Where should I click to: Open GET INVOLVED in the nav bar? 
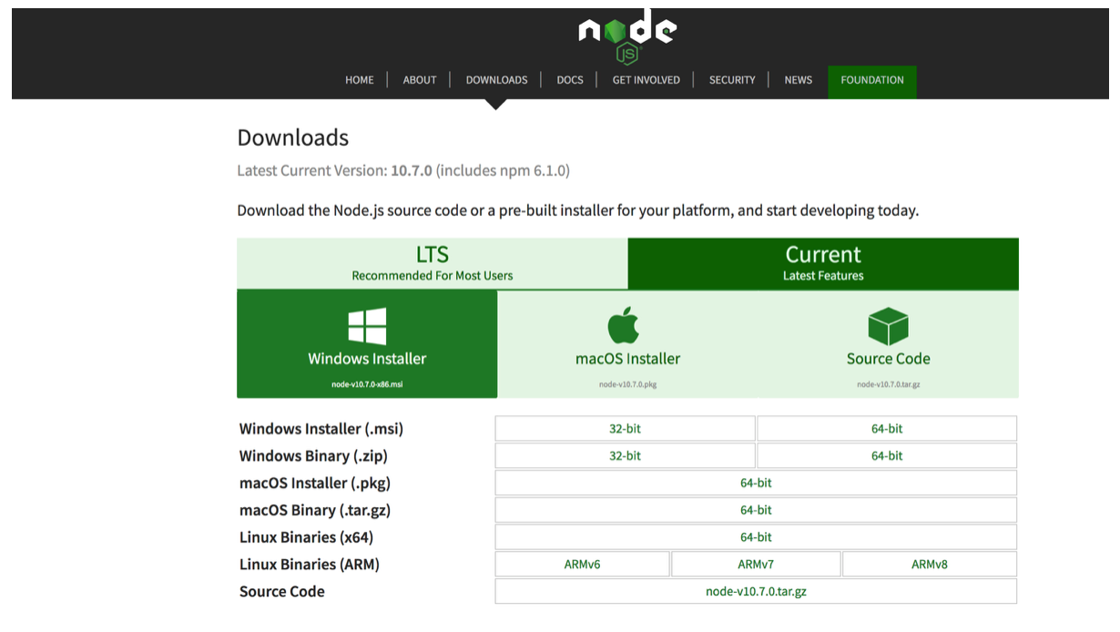[647, 80]
